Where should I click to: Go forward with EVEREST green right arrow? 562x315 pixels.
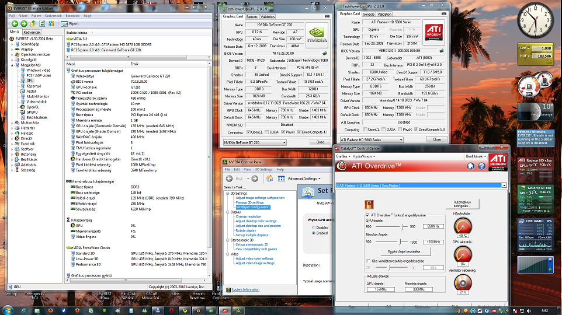(23, 23)
